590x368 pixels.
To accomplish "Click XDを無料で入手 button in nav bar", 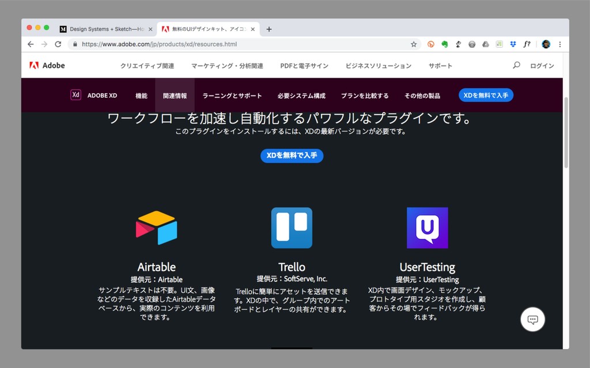I will point(486,95).
